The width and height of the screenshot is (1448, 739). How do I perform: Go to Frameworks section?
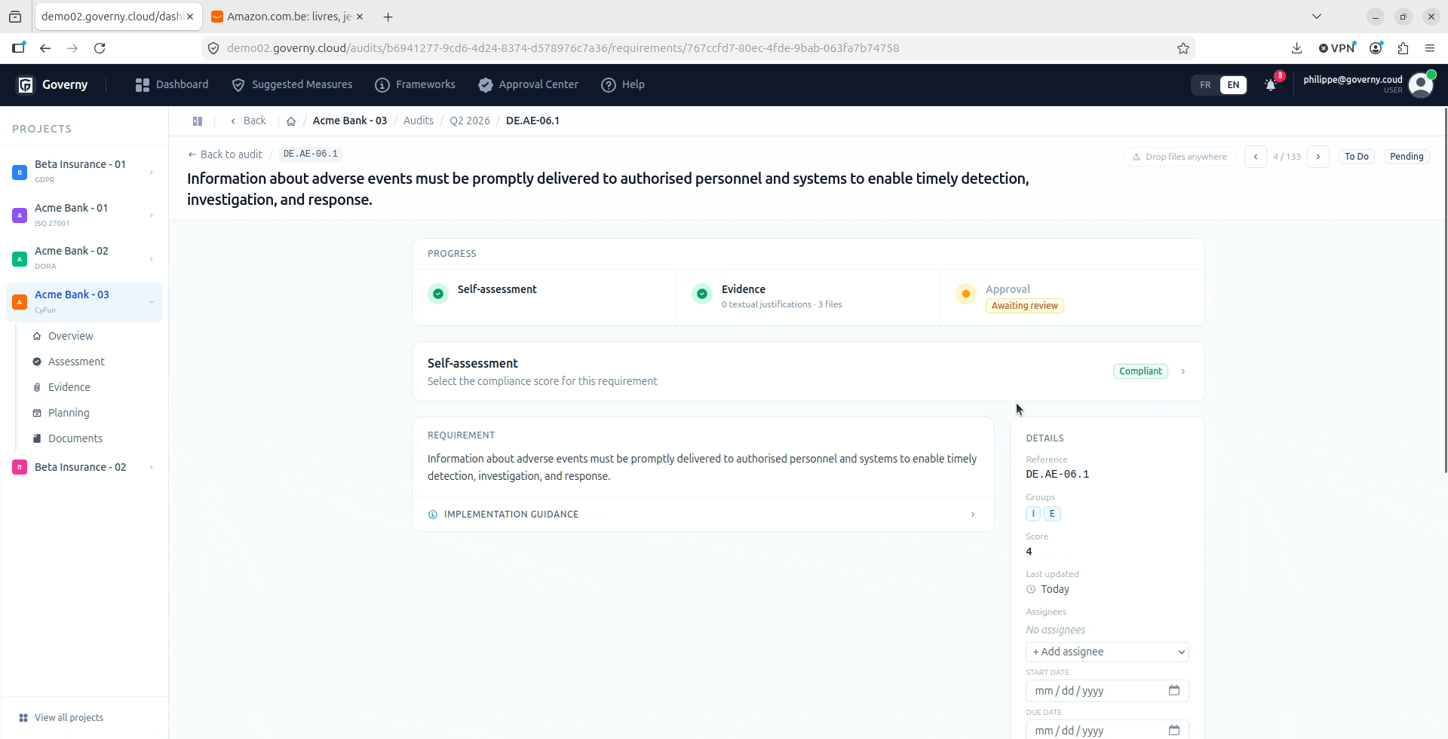415,85
